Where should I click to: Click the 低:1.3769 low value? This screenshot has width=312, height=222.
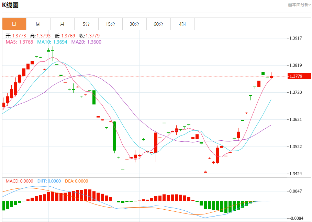point(65,36)
